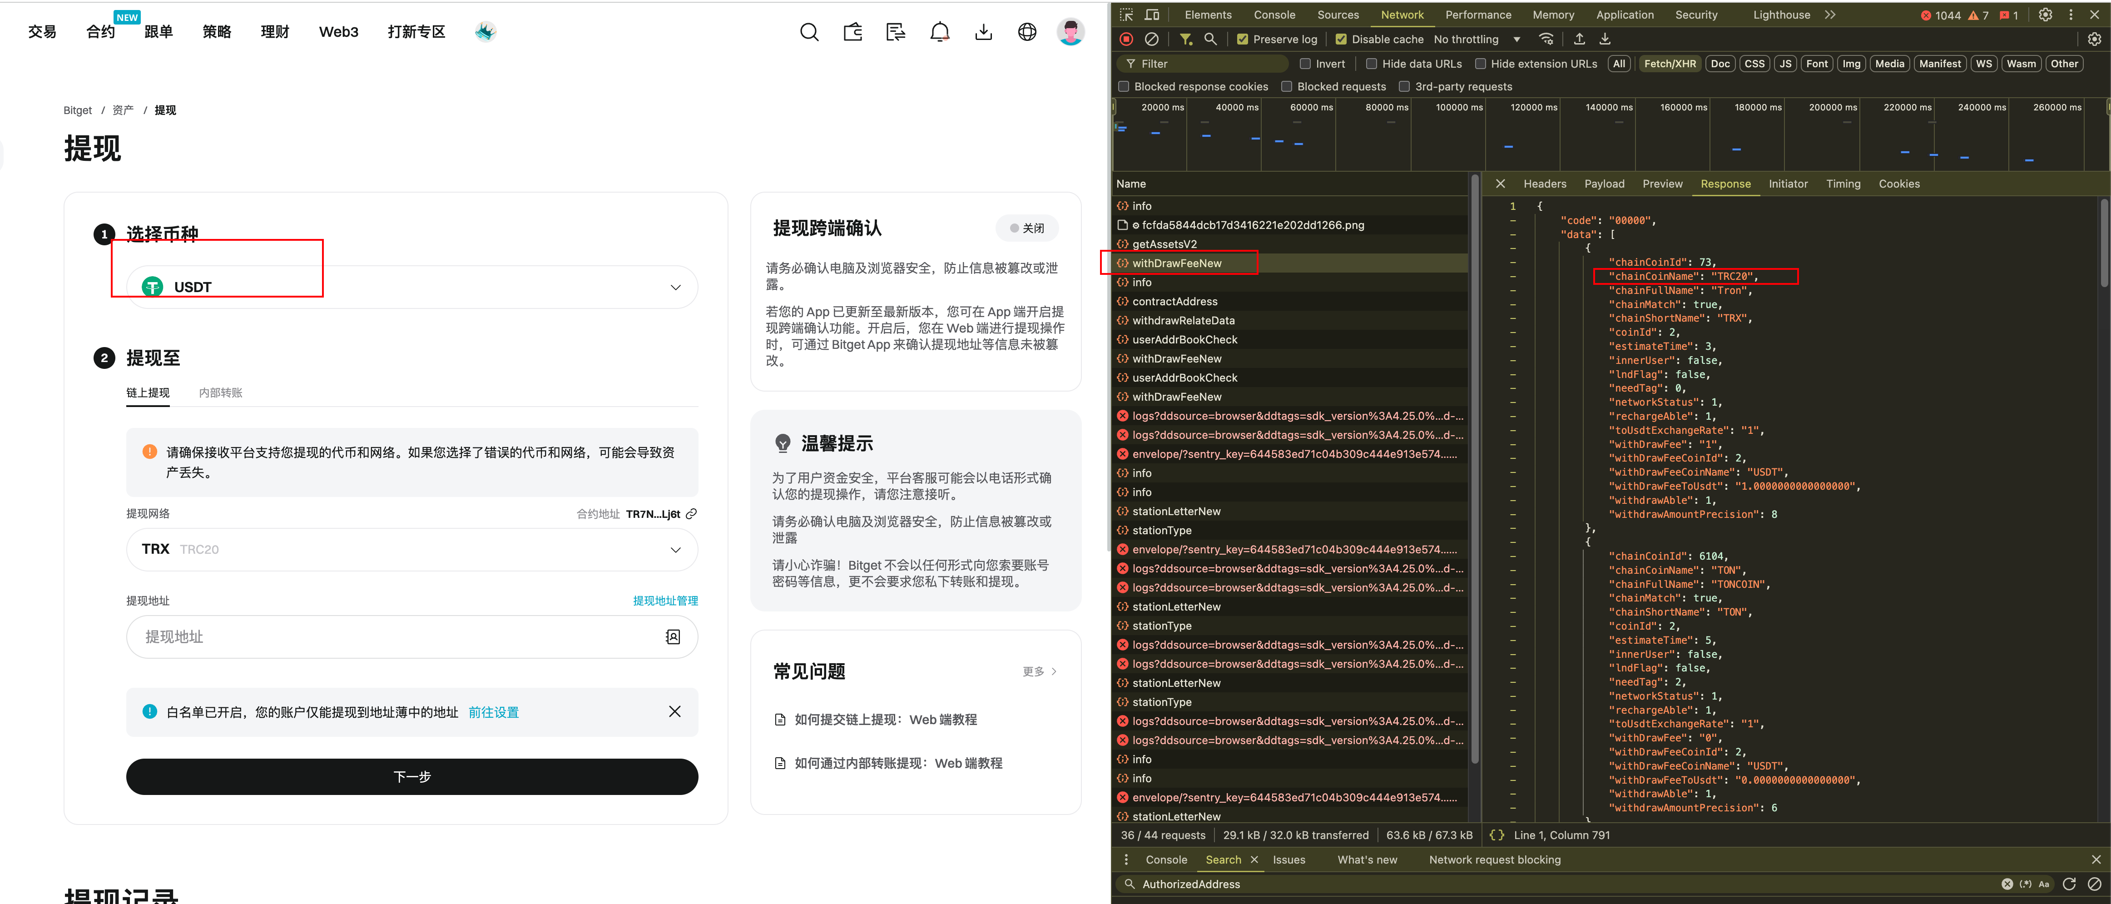Select the withdrawRelateData request

coord(1183,320)
